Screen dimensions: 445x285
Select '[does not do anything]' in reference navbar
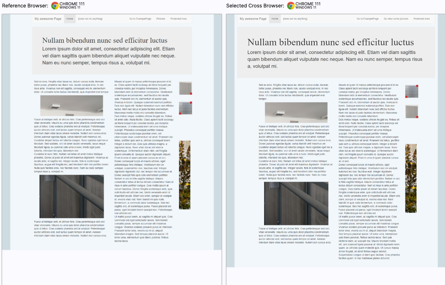tap(90, 19)
